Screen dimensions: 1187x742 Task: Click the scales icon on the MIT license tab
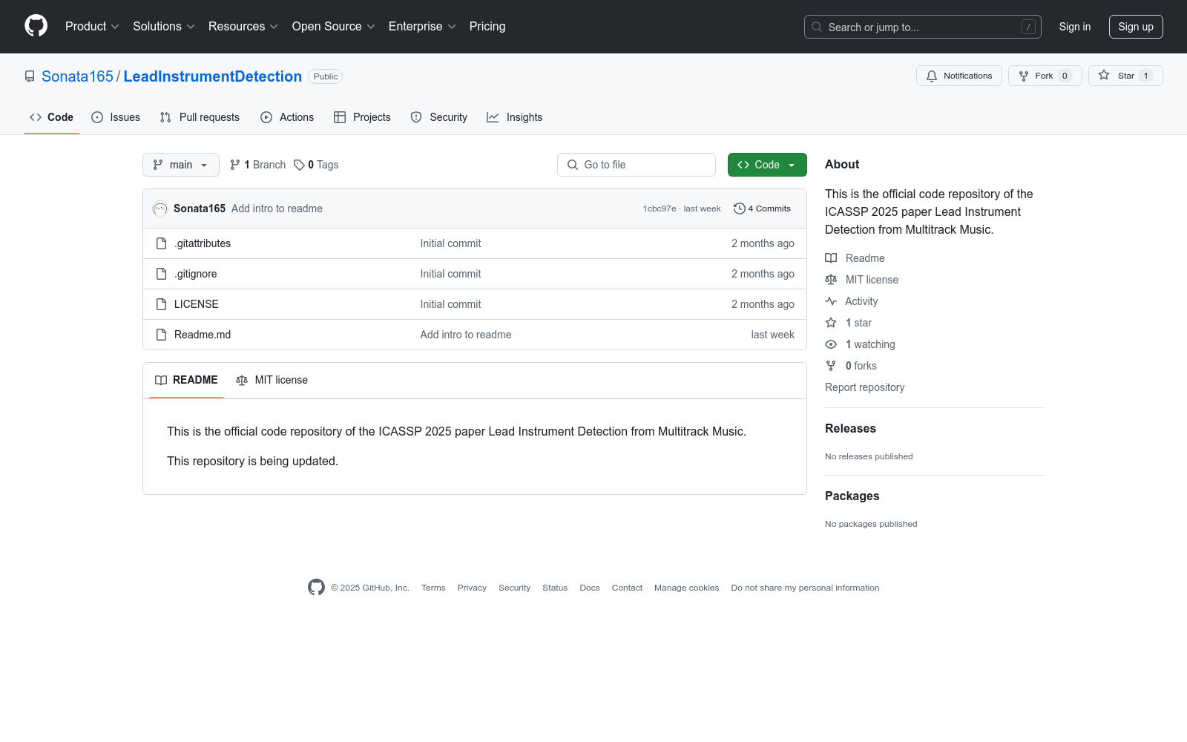pos(242,380)
